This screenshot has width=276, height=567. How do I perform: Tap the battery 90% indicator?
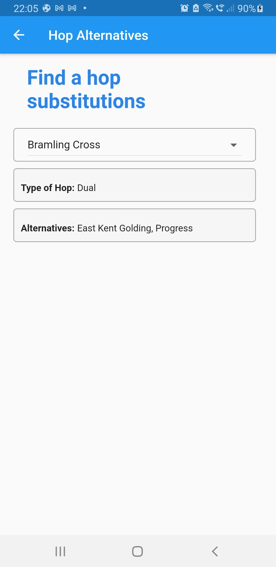coord(250,8)
